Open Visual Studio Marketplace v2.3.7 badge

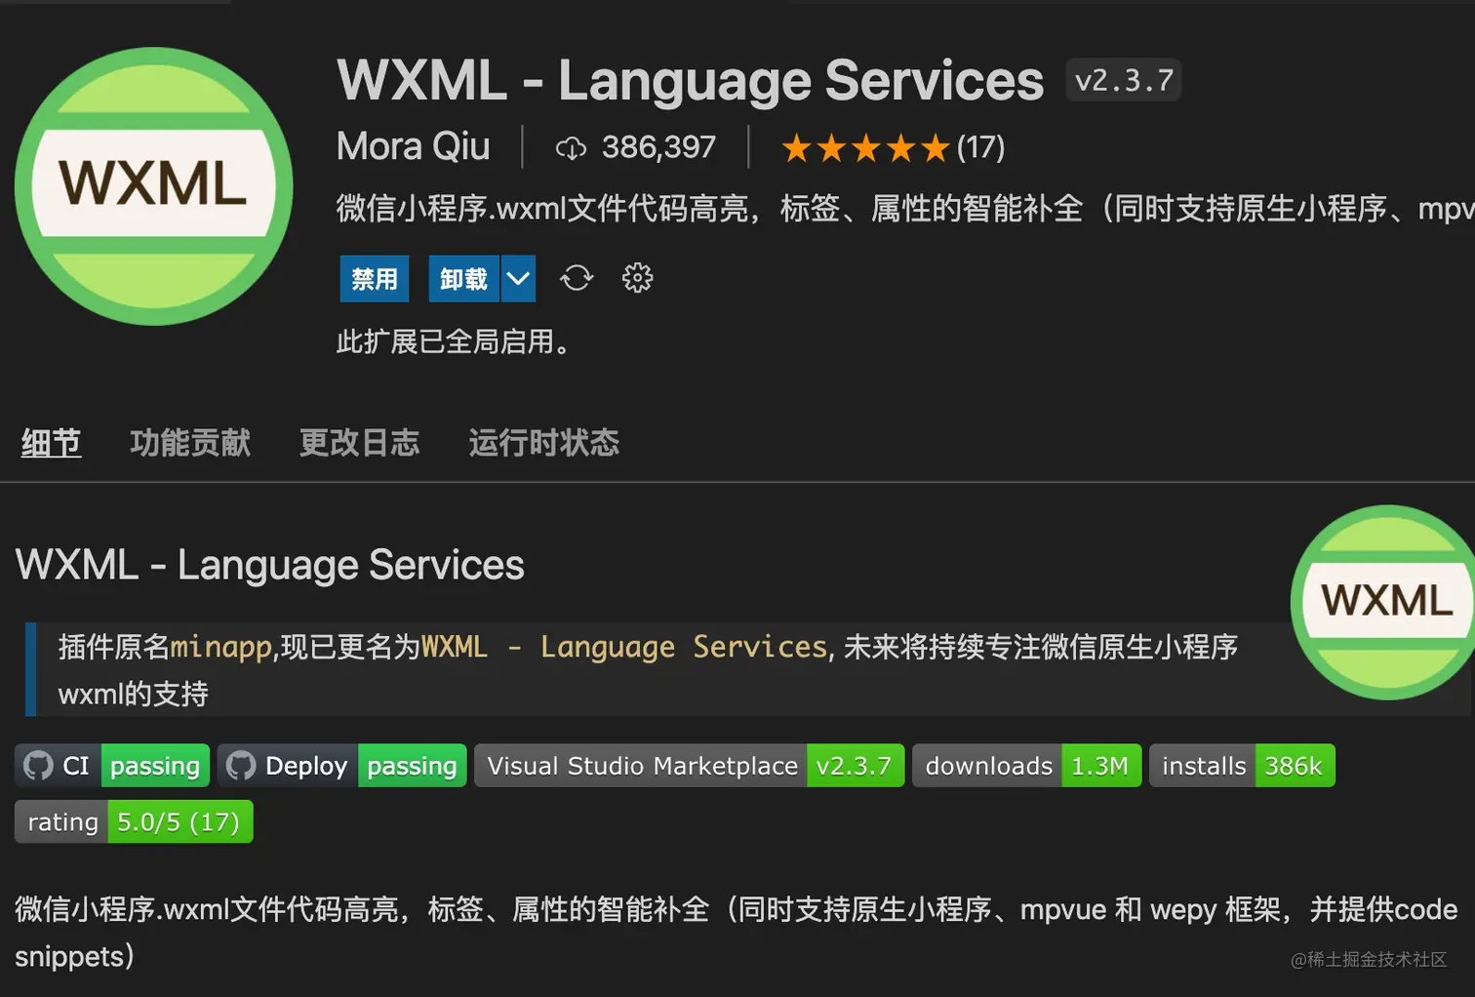[690, 766]
